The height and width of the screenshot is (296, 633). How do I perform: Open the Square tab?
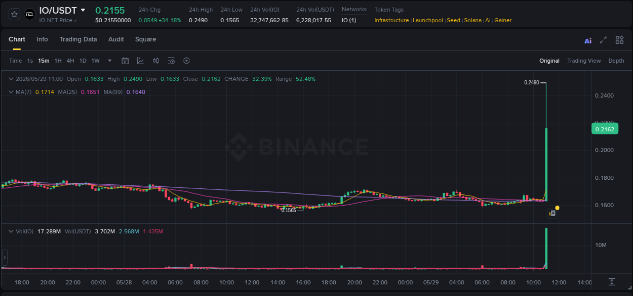click(x=145, y=39)
